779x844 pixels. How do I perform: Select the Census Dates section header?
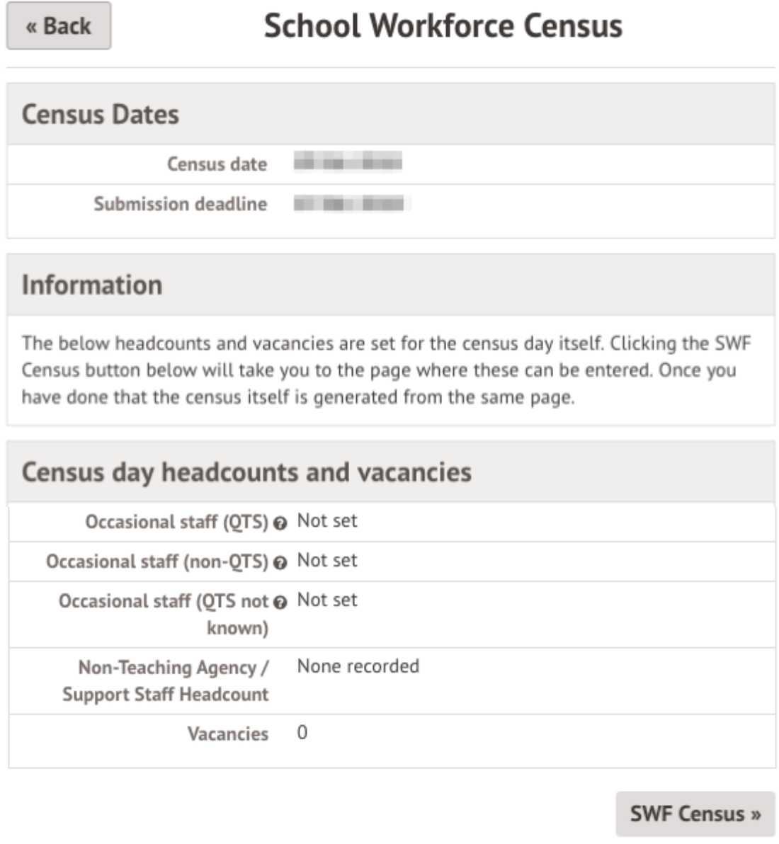(100, 115)
